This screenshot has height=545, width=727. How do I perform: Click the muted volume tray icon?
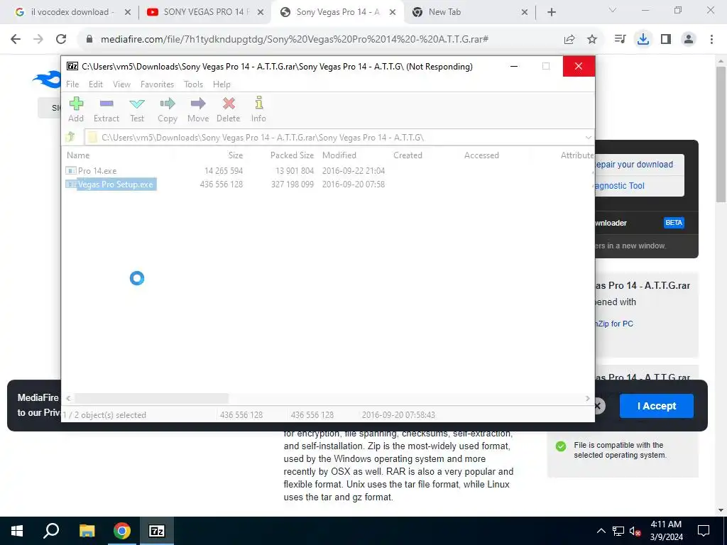[x=635, y=531]
